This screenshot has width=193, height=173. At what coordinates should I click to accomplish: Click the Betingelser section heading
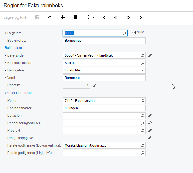coord(14,48)
